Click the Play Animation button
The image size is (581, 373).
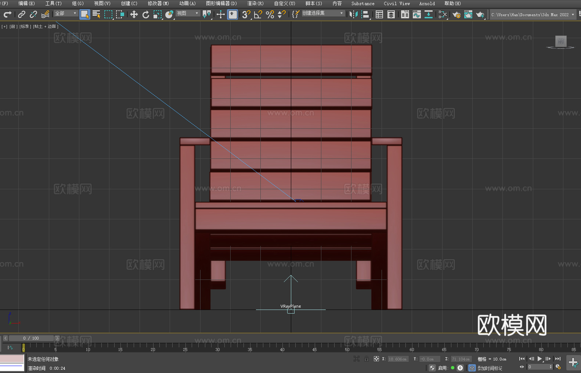click(x=539, y=359)
